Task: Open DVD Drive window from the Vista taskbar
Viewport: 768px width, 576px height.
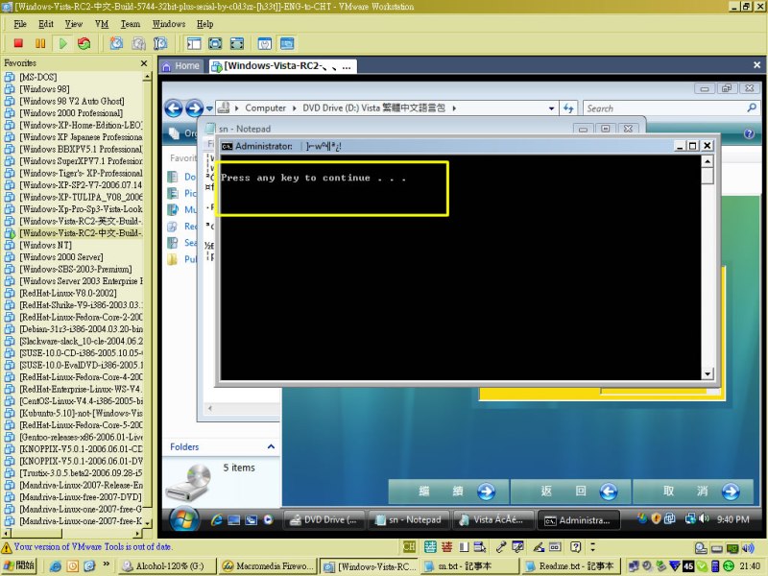Action: [324, 520]
